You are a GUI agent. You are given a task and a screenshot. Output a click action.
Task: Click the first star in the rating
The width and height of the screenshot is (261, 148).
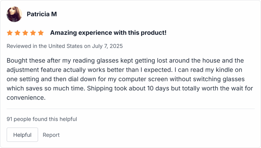(9, 33)
